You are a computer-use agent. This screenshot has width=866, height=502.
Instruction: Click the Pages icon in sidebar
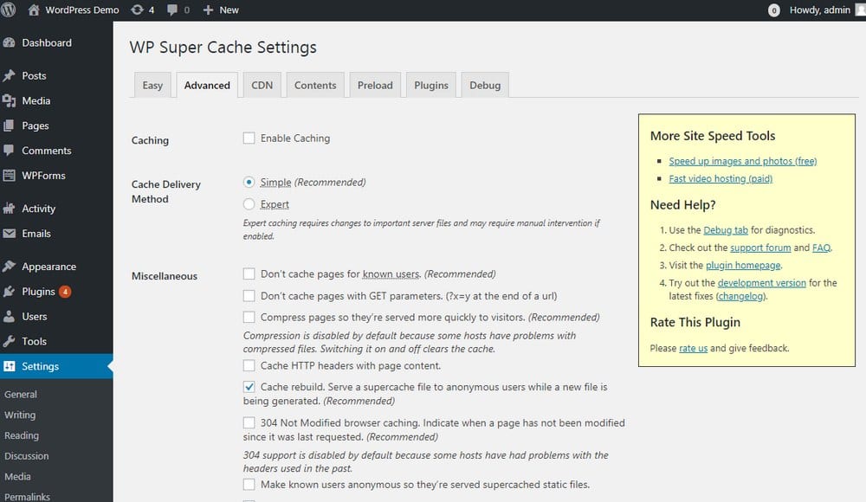pyautogui.click(x=9, y=125)
